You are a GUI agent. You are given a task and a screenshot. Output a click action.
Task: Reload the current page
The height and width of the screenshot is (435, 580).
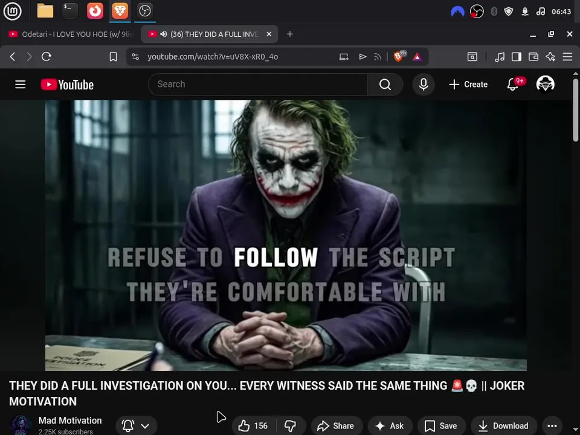coord(47,57)
